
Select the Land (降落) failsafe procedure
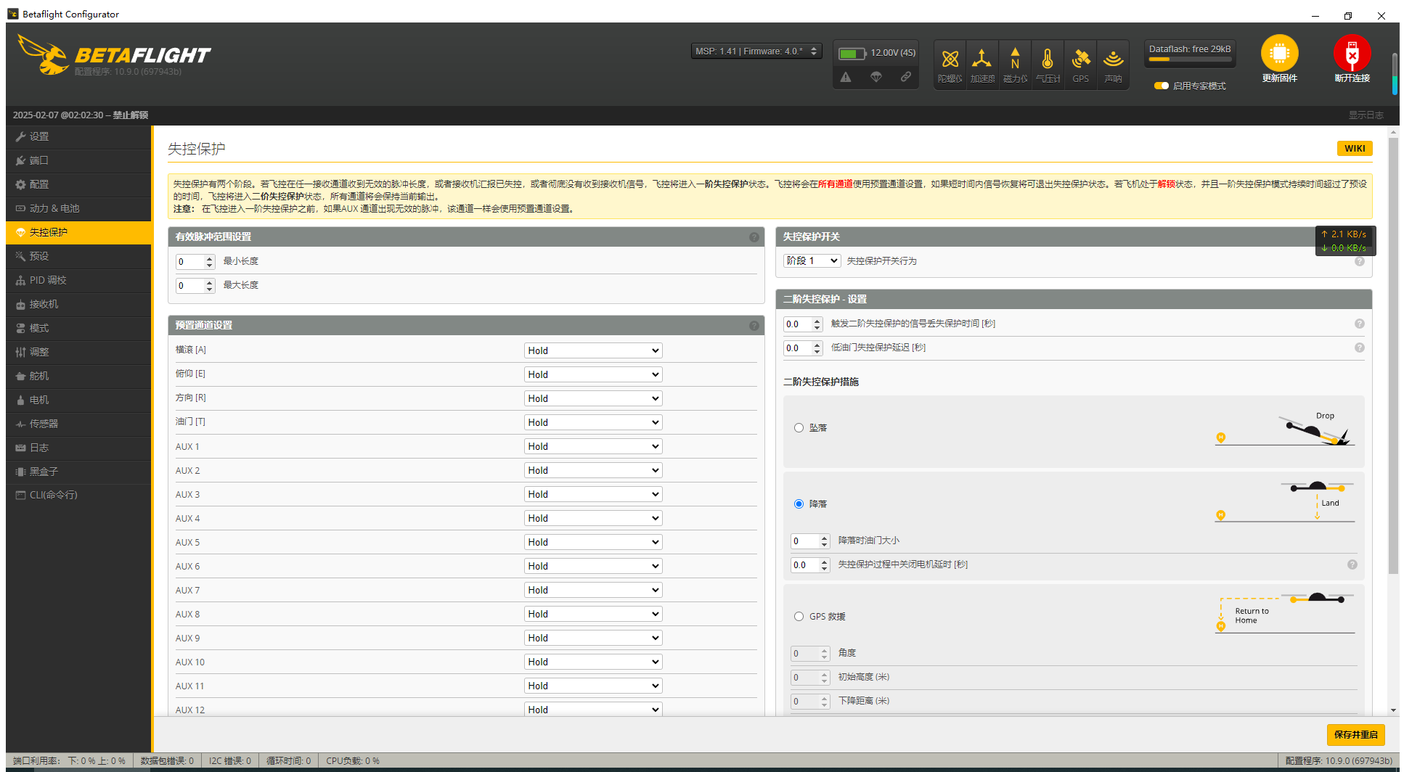799,504
